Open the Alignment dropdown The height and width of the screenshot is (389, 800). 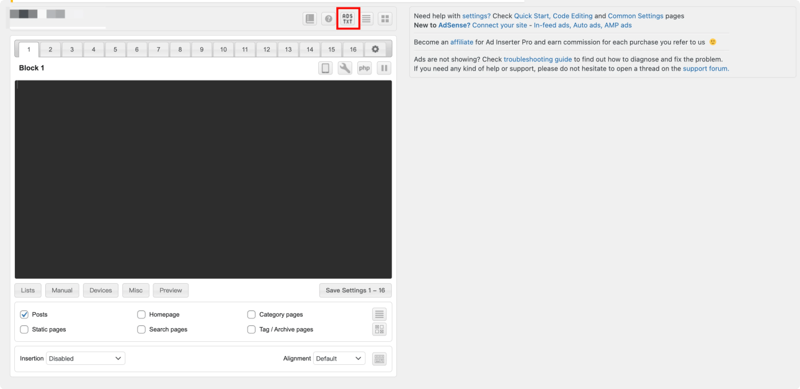click(339, 359)
